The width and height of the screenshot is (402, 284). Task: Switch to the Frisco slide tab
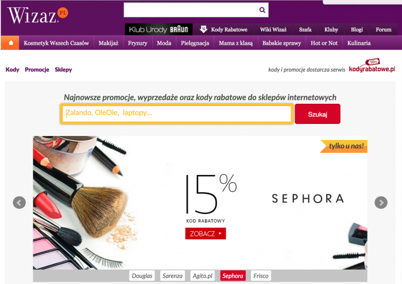[x=261, y=276]
